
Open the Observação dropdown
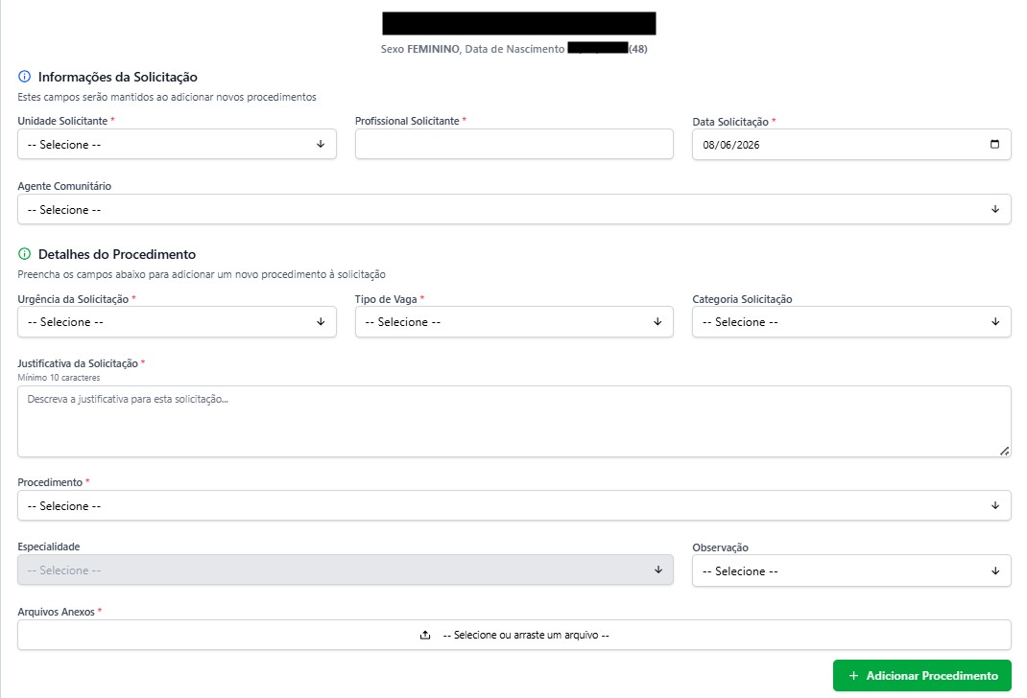click(851, 571)
